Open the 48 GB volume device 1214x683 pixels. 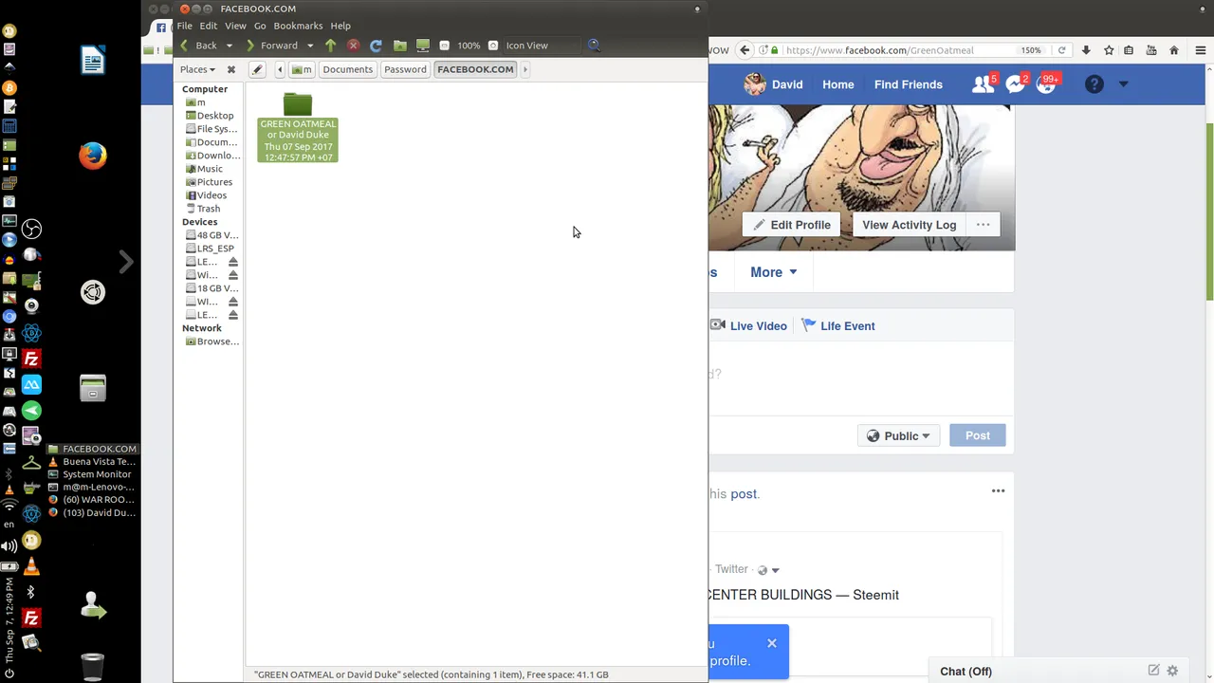[x=211, y=235]
